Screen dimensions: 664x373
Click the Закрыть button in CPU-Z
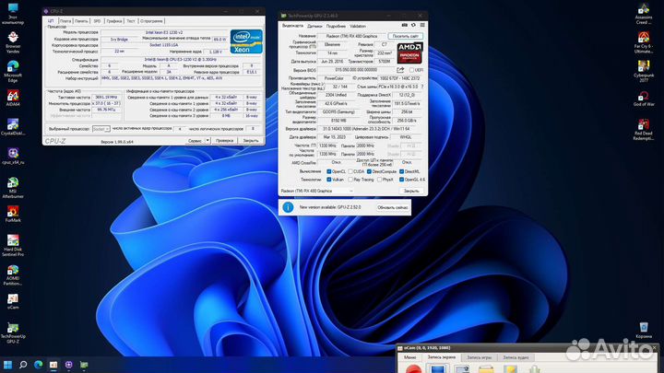tap(251, 140)
